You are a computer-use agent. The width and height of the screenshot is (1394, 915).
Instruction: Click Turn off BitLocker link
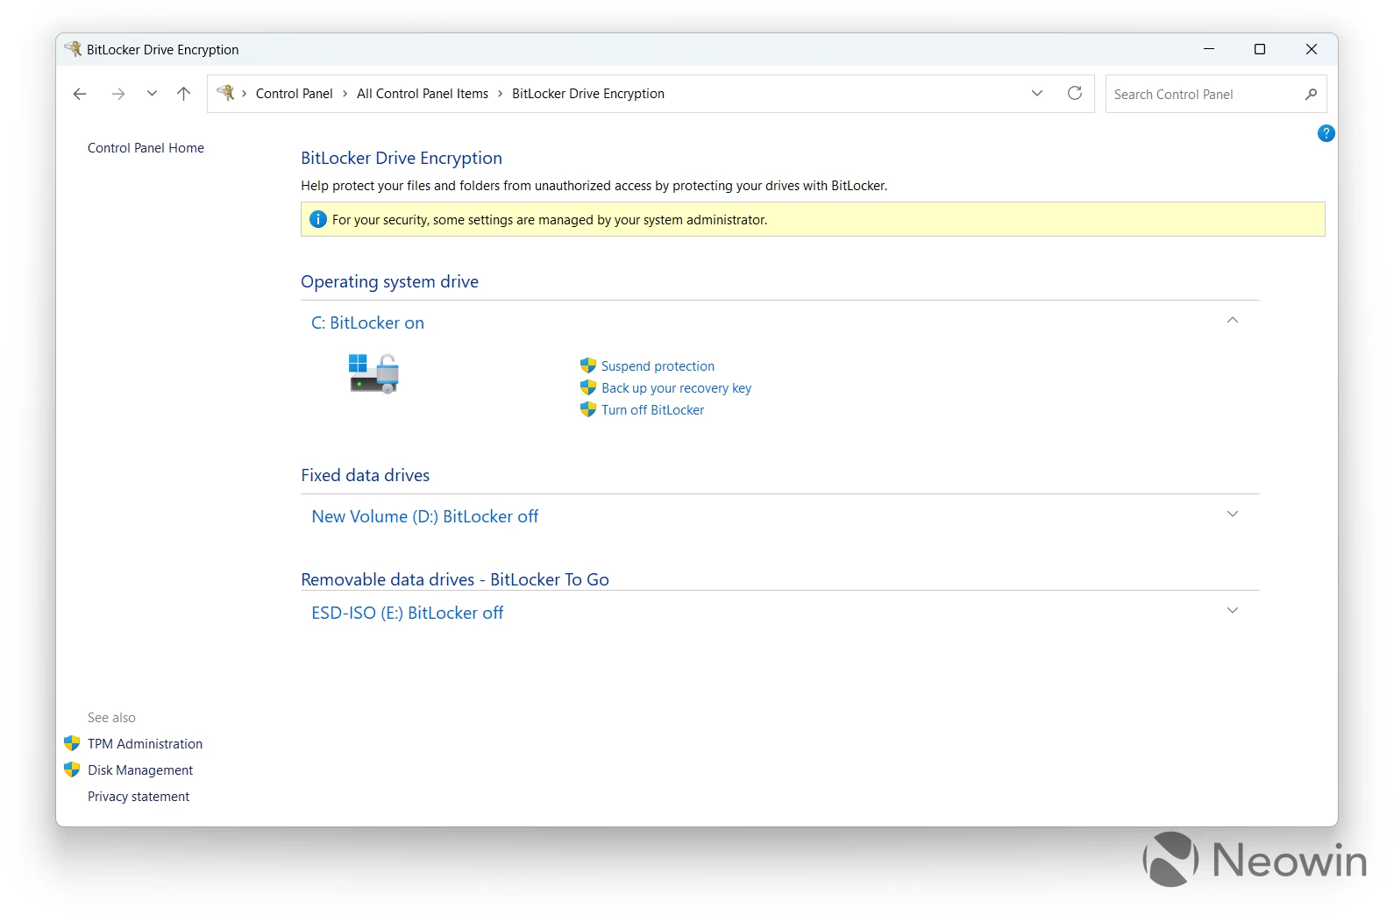click(x=652, y=410)
